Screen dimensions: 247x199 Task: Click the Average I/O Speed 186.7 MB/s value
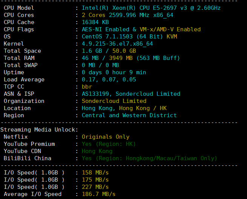coord(98,194)
